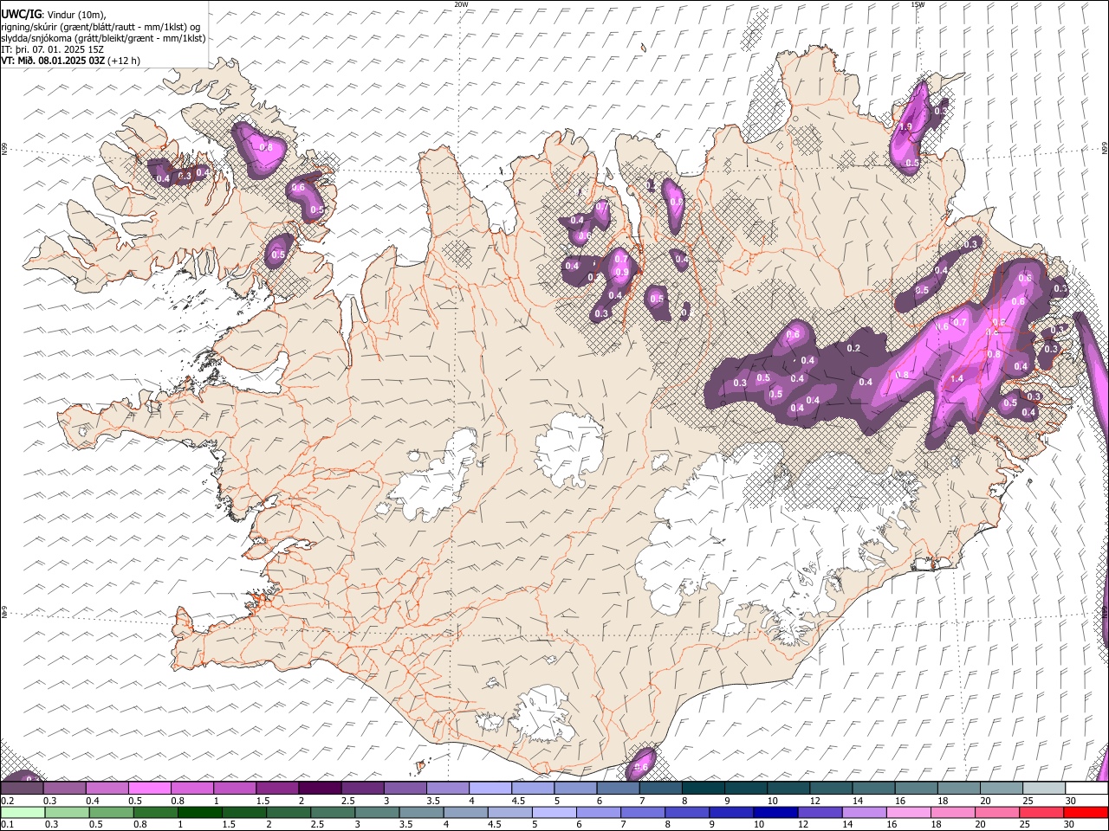Click the 1.4 snowfall value on map

tap(957, 379)
